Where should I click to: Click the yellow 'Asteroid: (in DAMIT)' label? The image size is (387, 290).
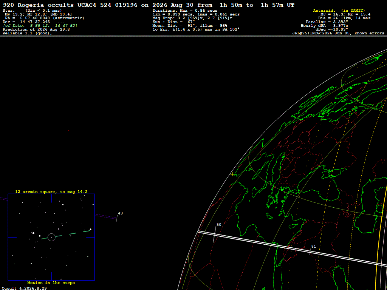[339, 11]
